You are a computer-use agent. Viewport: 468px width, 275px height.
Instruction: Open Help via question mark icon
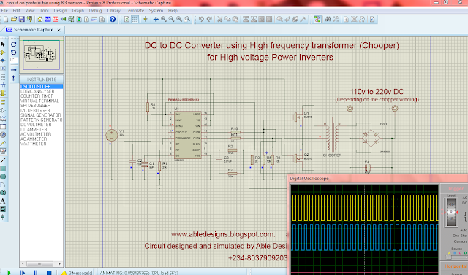113,20
